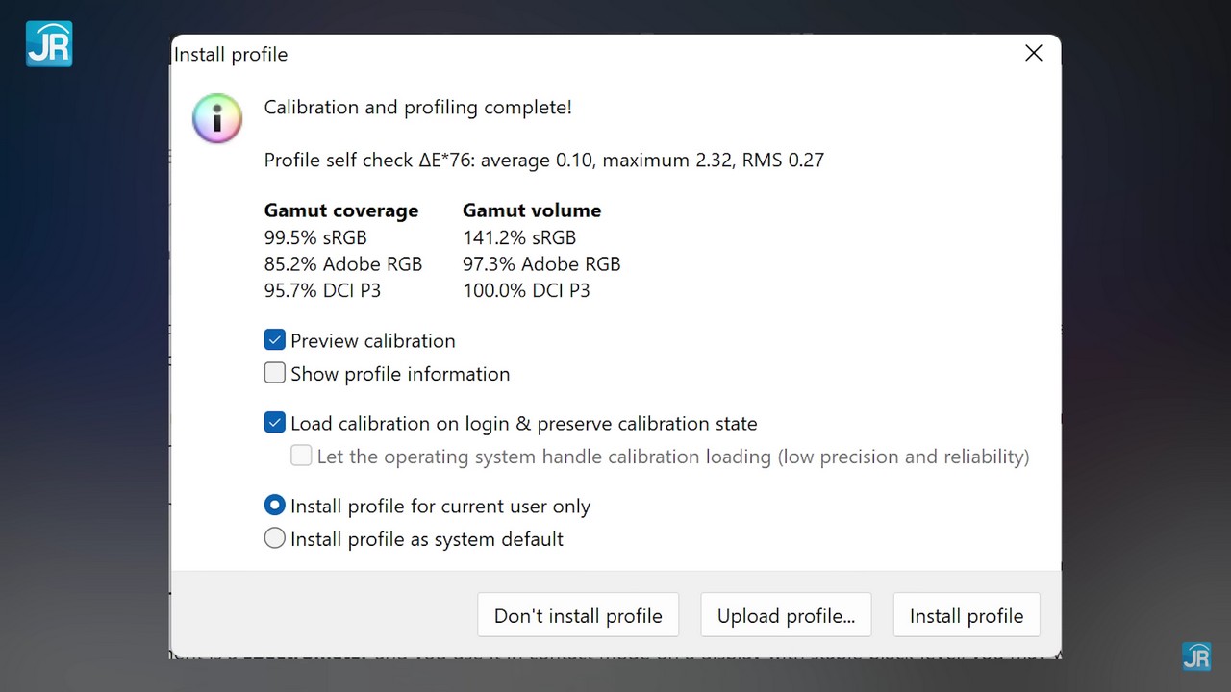
Task: Uncheck the Preview calibration checkbox
Action: [x=275, y=340]
